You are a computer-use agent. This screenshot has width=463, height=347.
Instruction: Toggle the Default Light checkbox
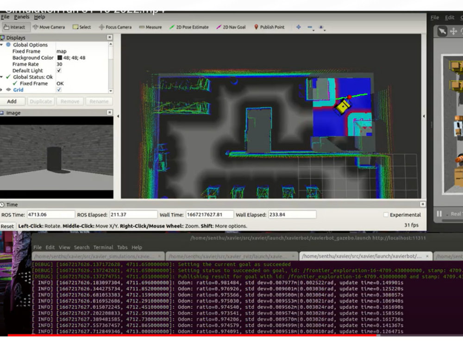[x=59, y=70]
